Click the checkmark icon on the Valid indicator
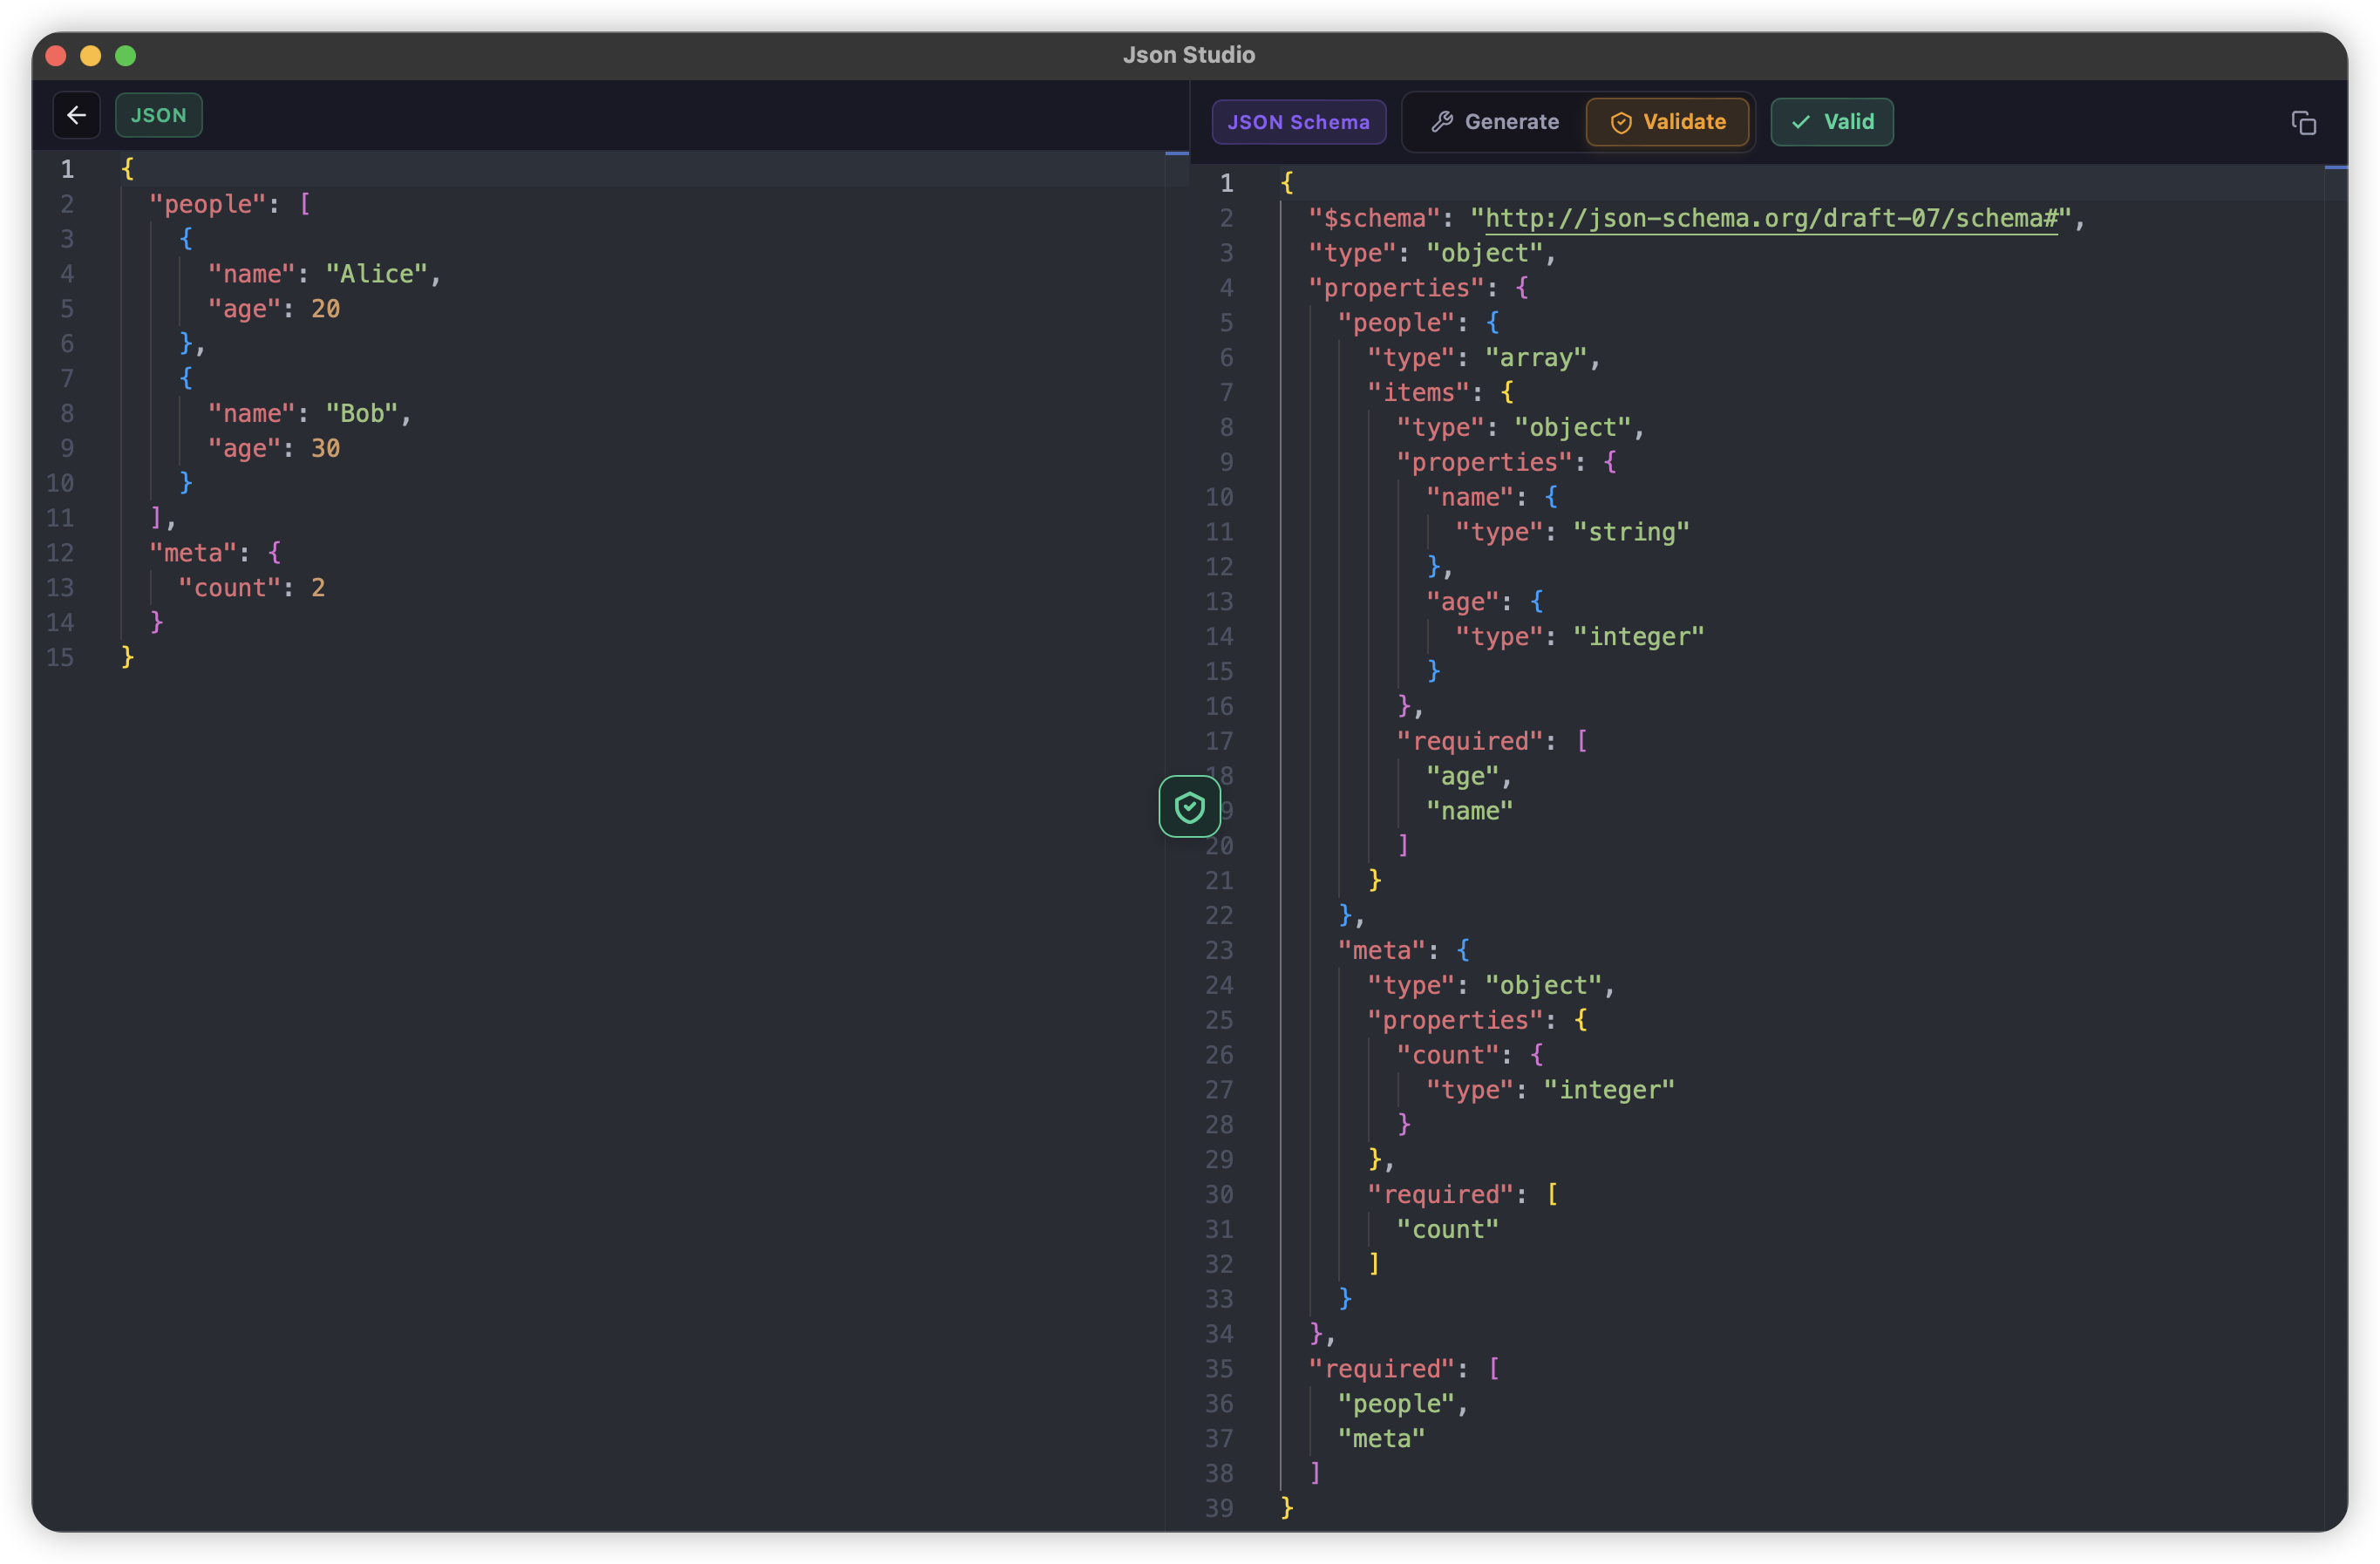Screen dimensions: 2380x1564 (1801, 122)
